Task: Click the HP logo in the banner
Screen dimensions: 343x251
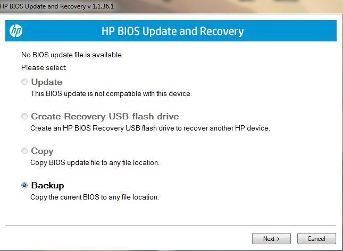Action: [x=16, y=31]
